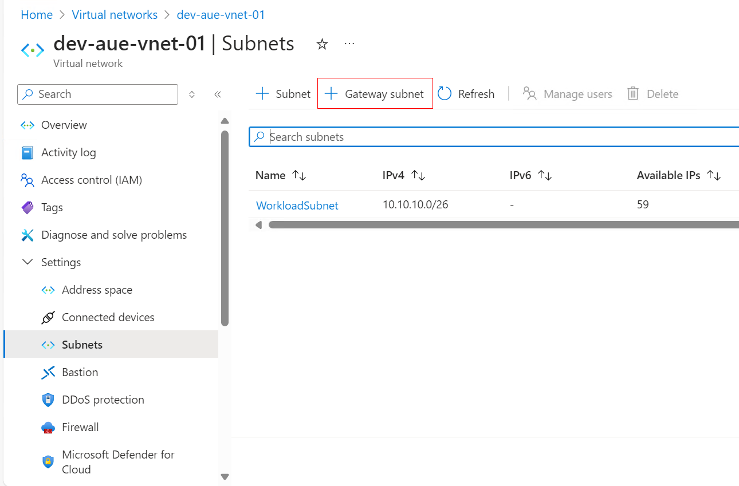Open the Overview icon in the sidebar
This screenshot has height=486, width=739.
click(27, 125)
